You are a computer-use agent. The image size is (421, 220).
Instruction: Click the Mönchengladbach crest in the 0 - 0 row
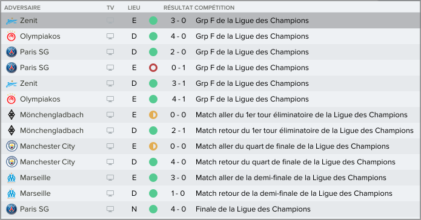pyautogui.click(x=12, y=115)
